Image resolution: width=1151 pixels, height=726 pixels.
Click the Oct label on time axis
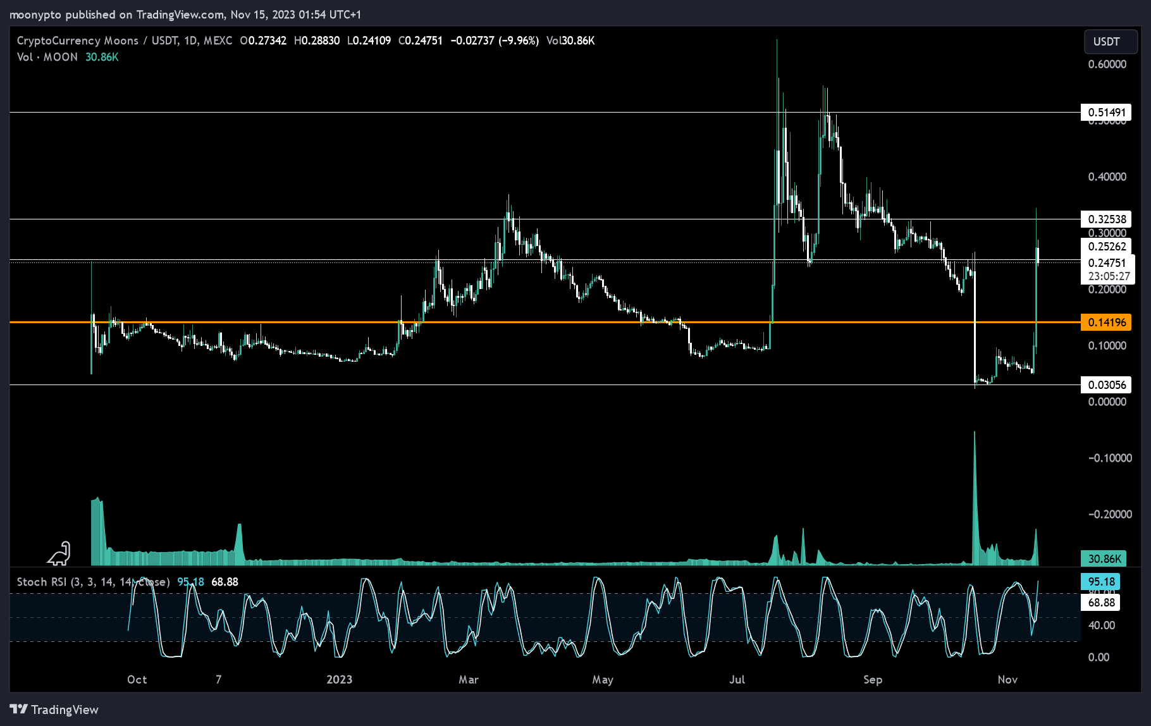137,680
